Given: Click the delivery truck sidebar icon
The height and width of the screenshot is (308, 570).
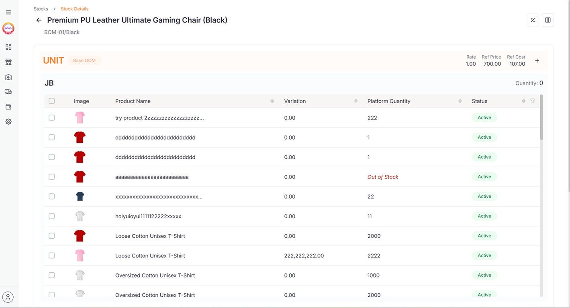Looking at the screenshot, I should coord(8,92).
